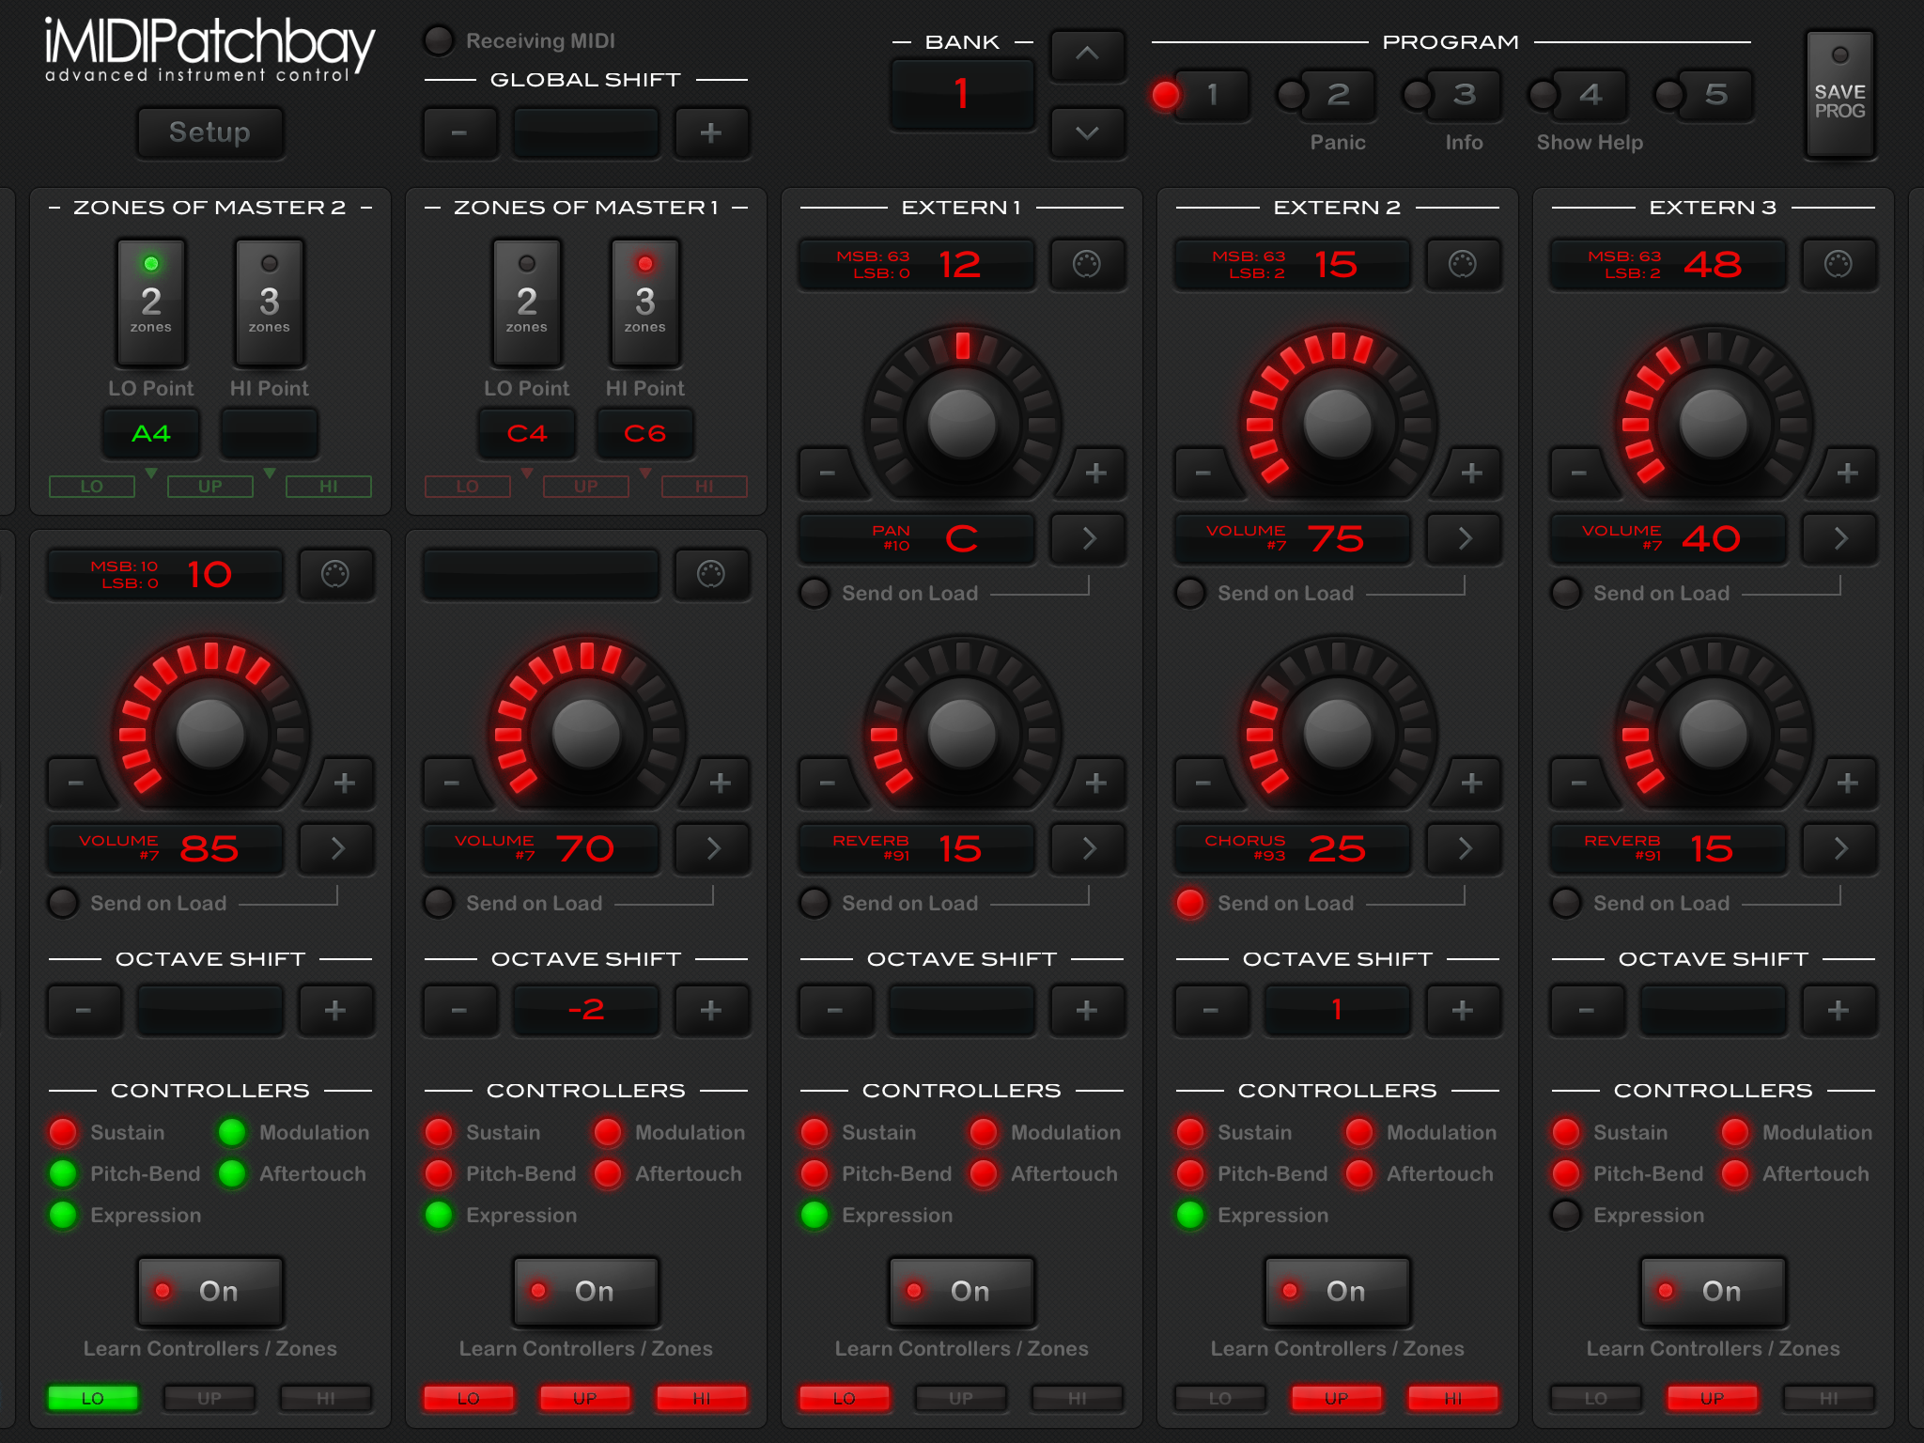Click the Extern 2 volume knob

point(1338,423)
